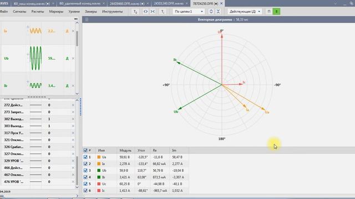The image size is (355, 199).
Task: Open the Расчеты menu
Action: tap(38, 12)
